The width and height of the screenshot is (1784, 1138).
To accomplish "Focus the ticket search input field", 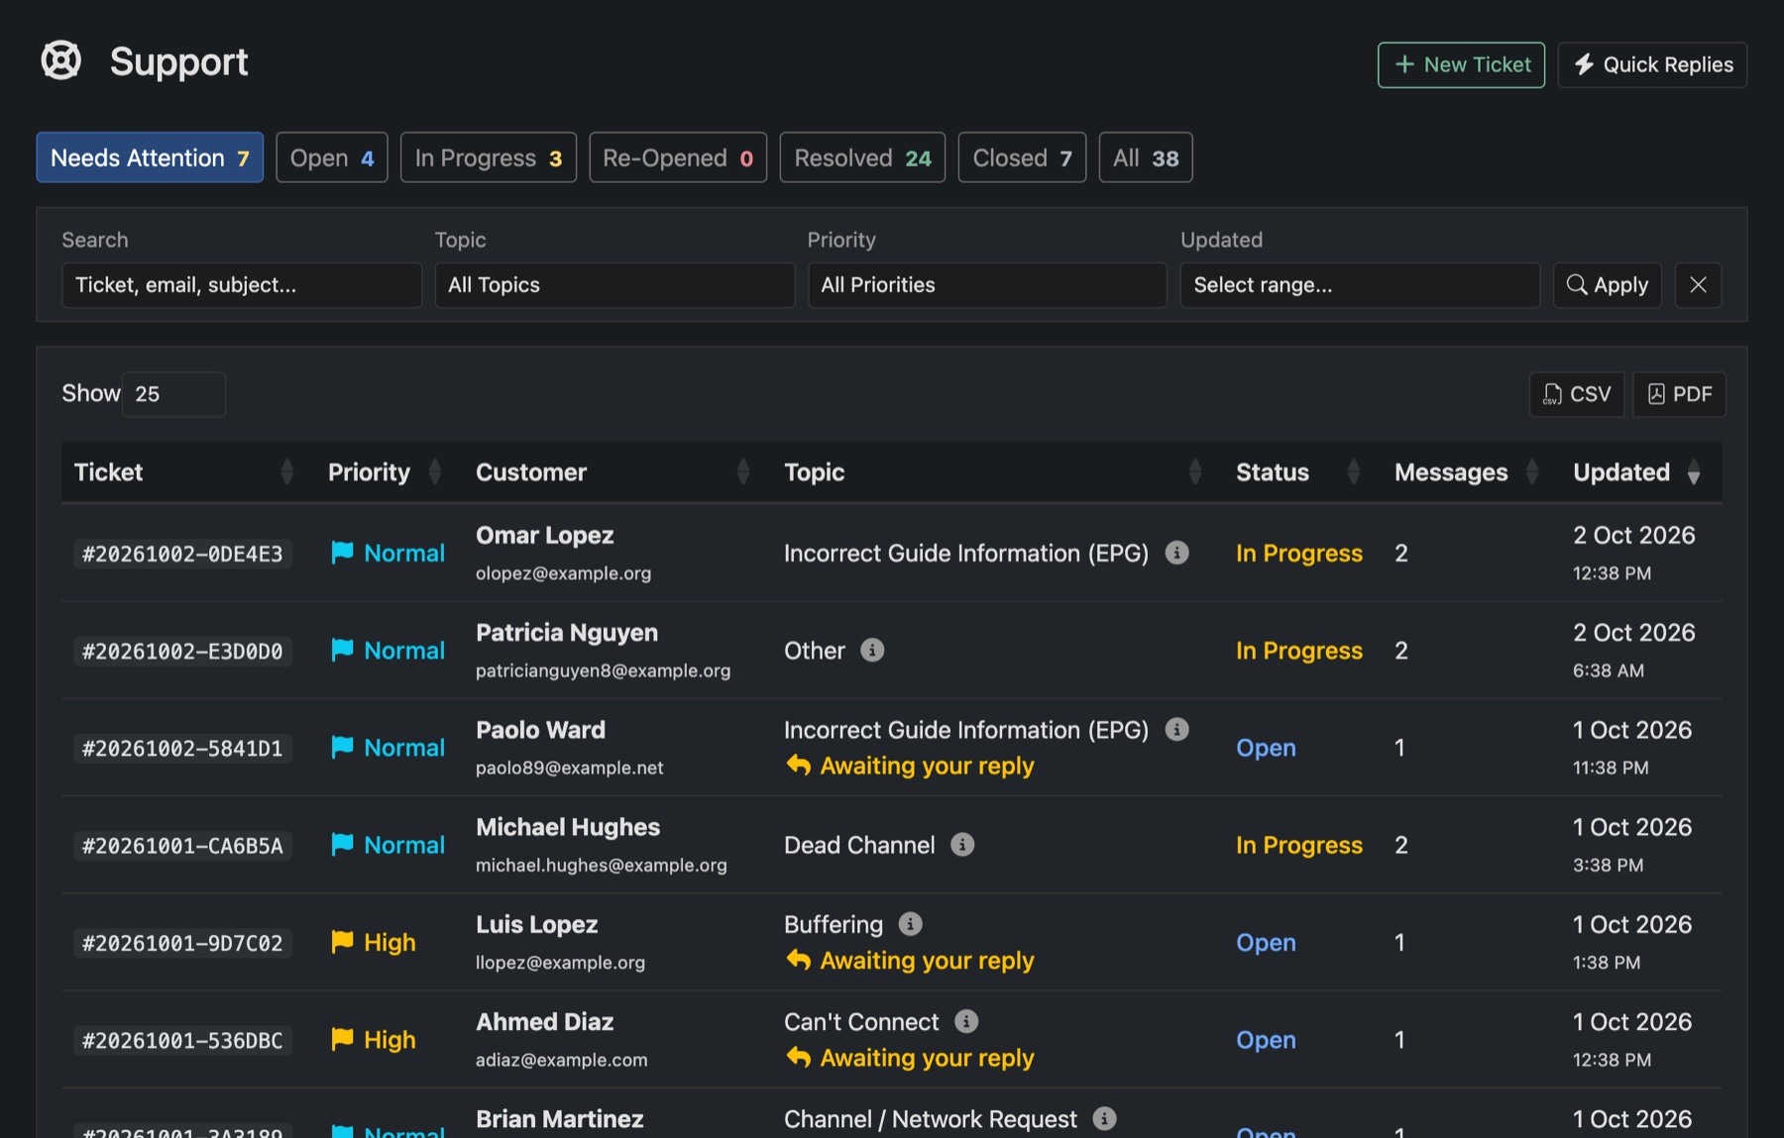I will (x=242, y=285).
